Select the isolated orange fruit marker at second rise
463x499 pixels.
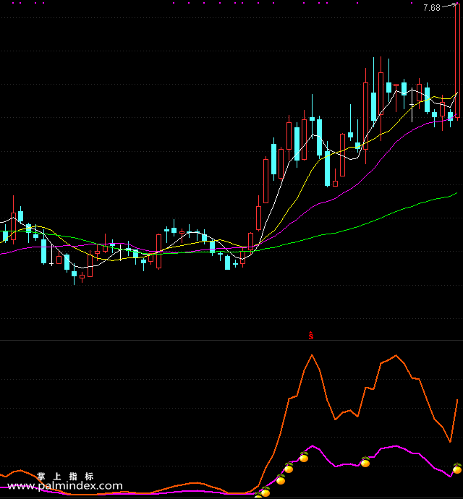(365, 462)
